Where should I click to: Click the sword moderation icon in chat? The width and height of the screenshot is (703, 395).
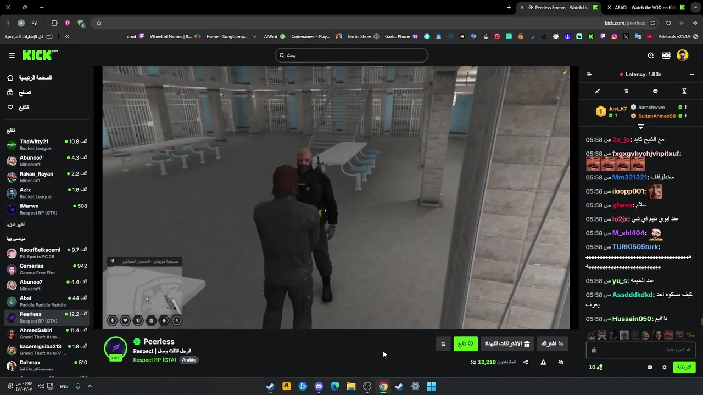pyautogui.click(x=598, y=91)
